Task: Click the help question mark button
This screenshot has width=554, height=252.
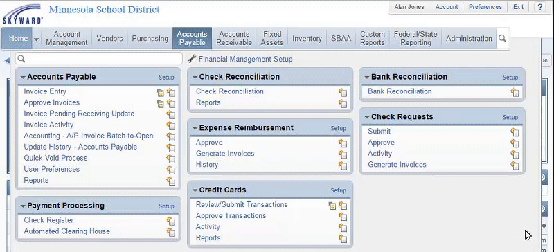Action: click(540, 7)
